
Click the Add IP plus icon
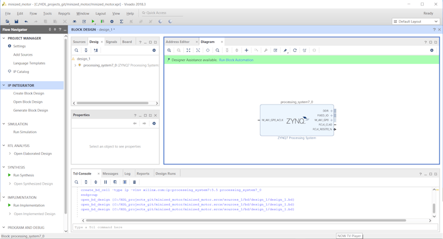coord(247,50)
